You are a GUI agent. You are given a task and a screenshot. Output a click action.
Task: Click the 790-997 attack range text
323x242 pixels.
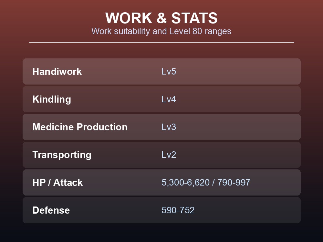pos(234,183)
